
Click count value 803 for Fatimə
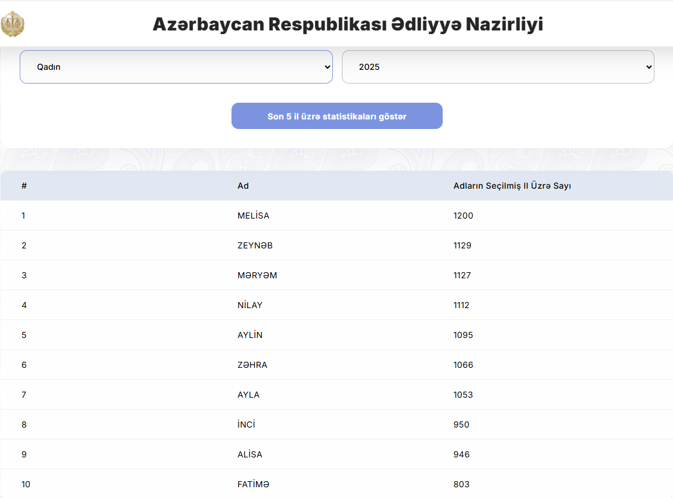coord(461,484)
